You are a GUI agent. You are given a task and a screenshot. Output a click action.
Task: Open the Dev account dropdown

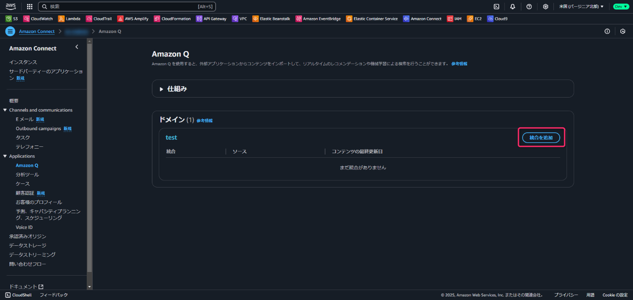621,7
